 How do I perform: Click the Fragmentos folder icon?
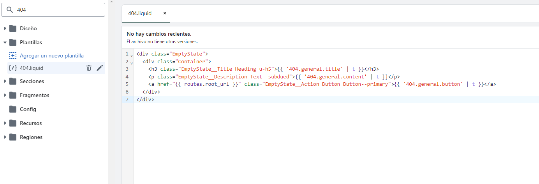[13, 95]
